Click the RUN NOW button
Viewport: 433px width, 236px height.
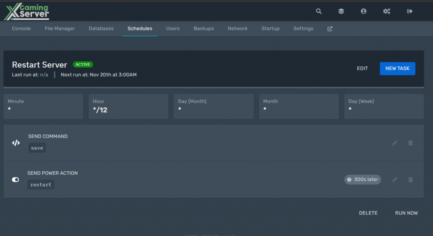tap(406, 213)
